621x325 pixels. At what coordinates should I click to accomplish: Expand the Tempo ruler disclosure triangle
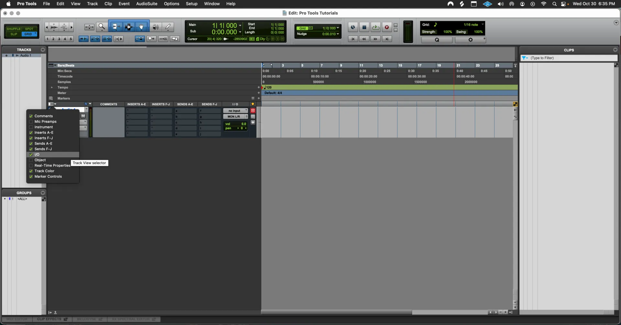click(52, 88)
